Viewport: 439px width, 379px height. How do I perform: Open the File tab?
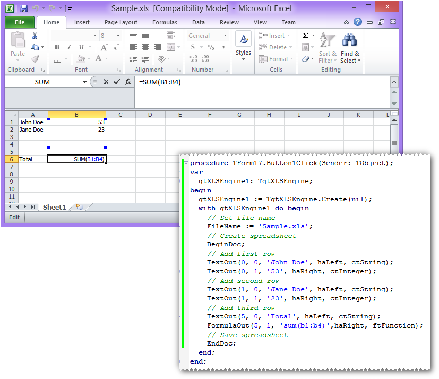20,22
